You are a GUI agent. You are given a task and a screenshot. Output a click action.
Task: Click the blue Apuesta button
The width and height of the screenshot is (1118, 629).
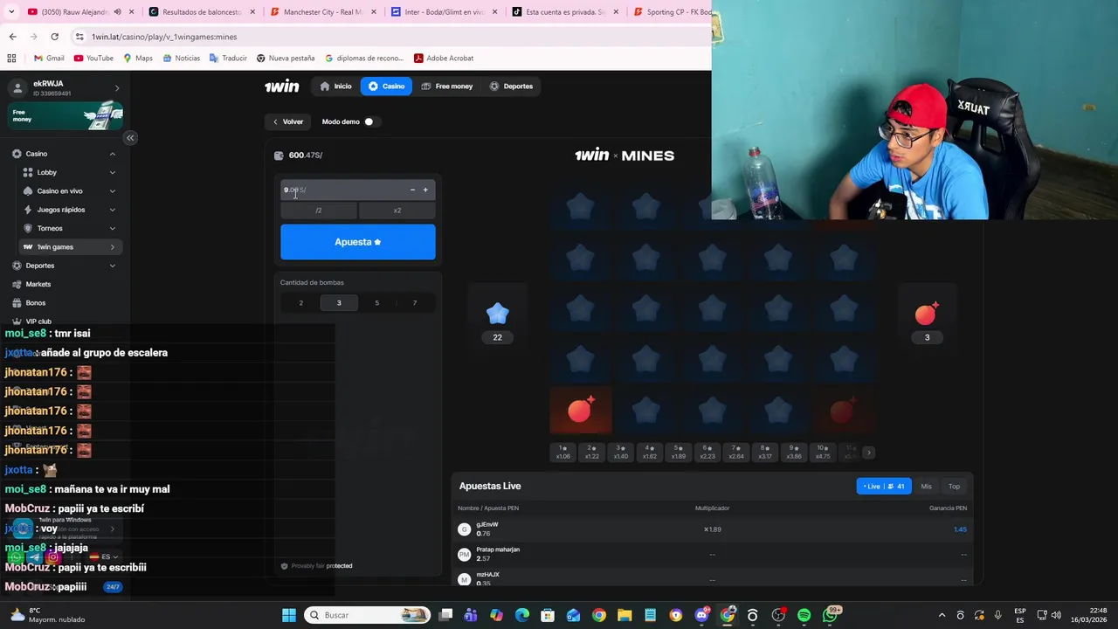(x=357, y=242)
